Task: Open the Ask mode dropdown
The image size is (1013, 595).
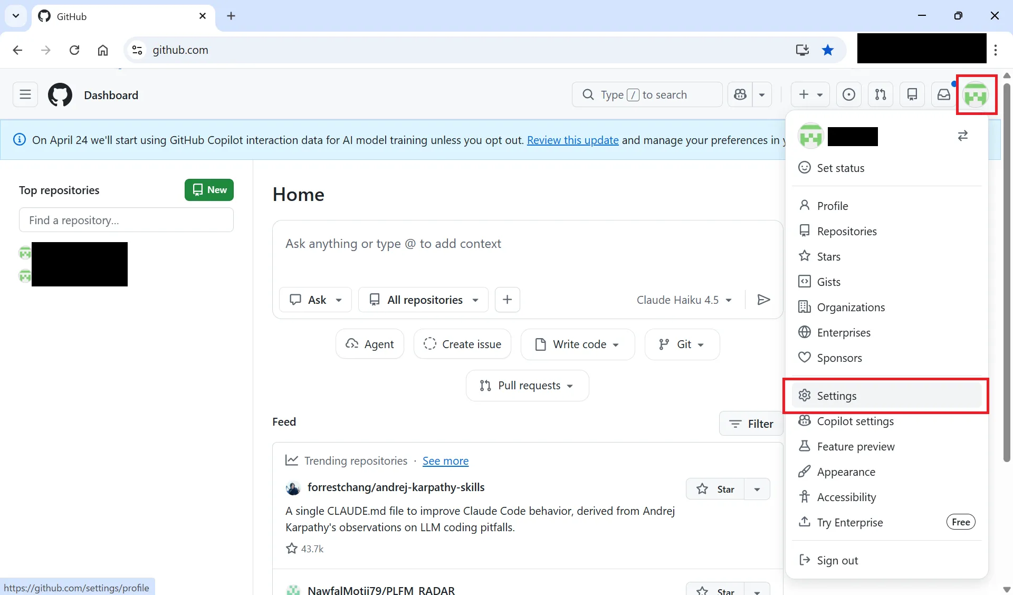Action: click(x=315, y=300)
